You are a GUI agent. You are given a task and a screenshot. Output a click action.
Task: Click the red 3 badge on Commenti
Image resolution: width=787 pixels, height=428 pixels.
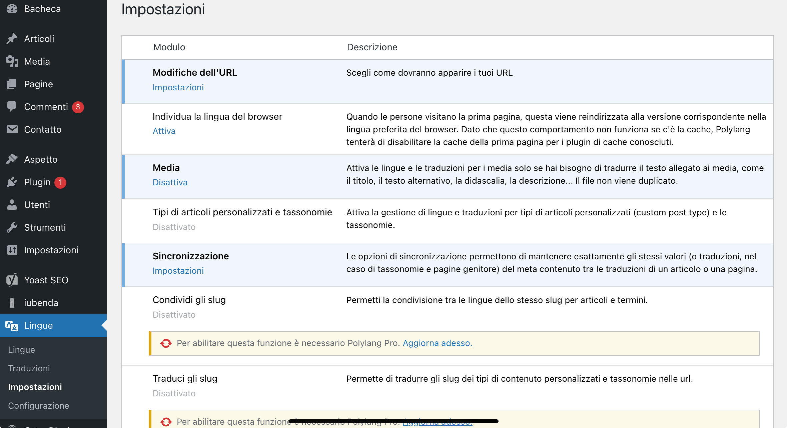tap(78, 107)
